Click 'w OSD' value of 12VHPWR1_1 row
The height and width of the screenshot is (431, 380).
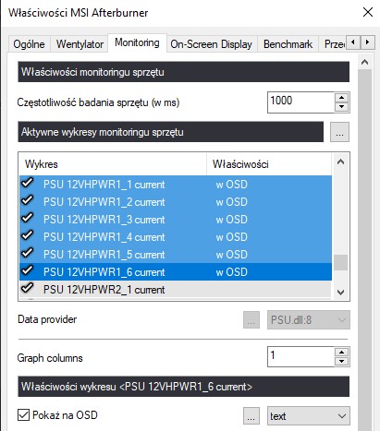[231, 185]
